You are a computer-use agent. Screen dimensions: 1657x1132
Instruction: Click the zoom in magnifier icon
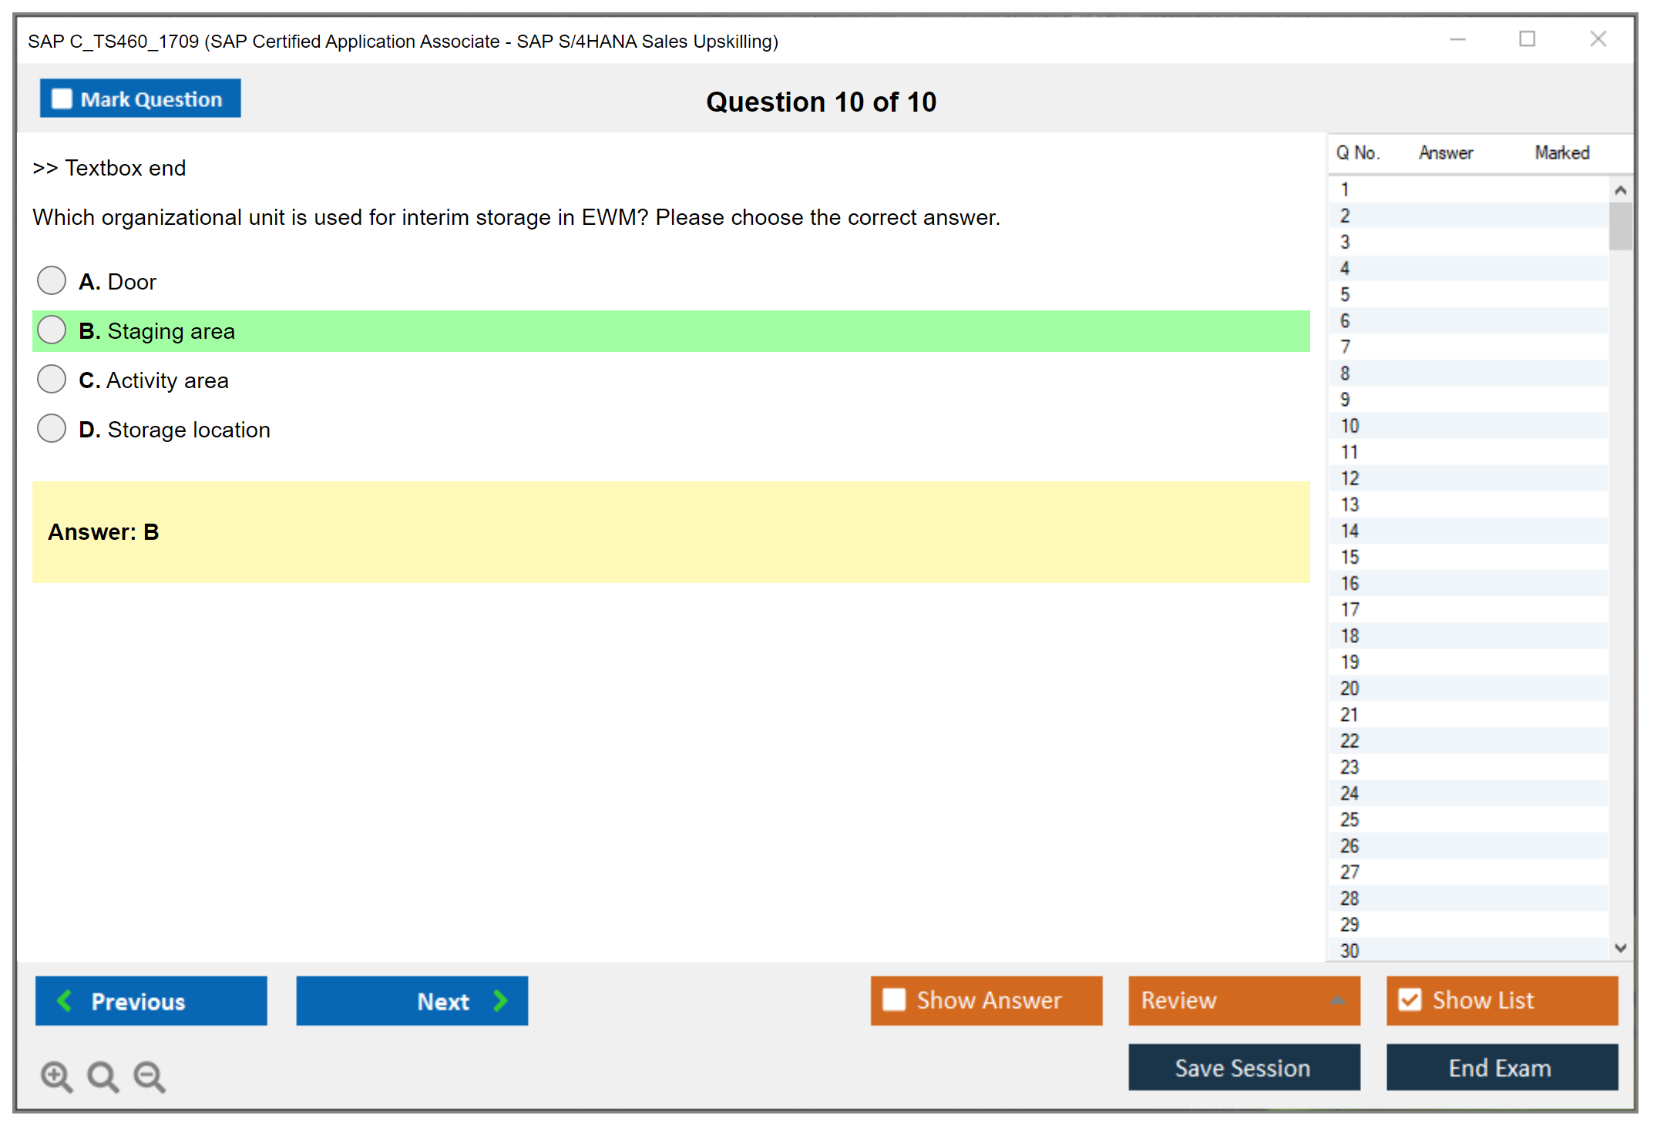pos(56,1076)
